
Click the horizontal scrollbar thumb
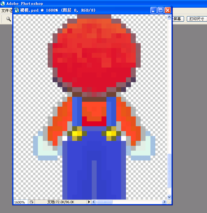pos(104,202)
